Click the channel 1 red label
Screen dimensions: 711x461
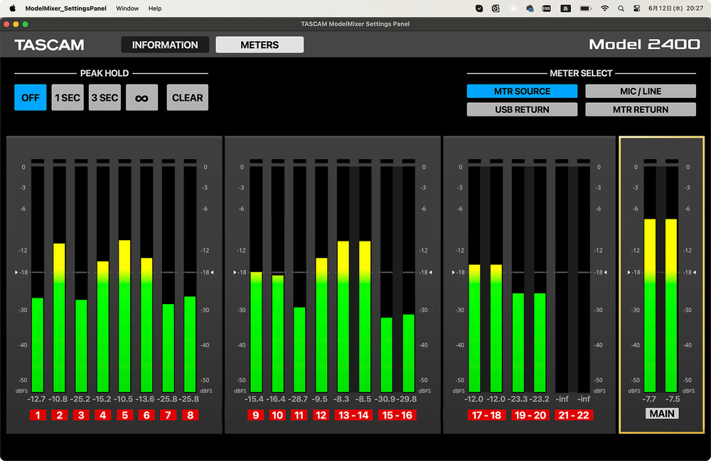tap(37, 415)
